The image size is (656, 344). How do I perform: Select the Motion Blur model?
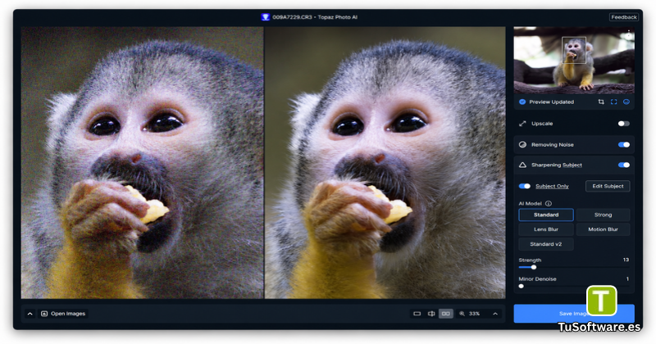tap(603, 229)
